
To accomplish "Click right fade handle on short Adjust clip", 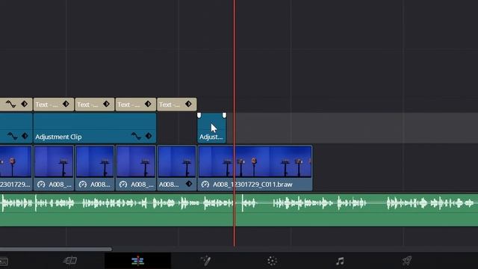I will pyautogui.click(x=224, y=115).
